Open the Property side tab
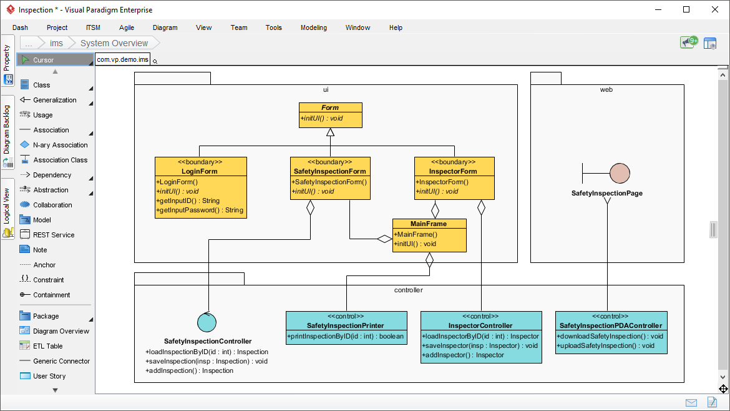Viewport: 730px width, 411px height. pos(7,61)
